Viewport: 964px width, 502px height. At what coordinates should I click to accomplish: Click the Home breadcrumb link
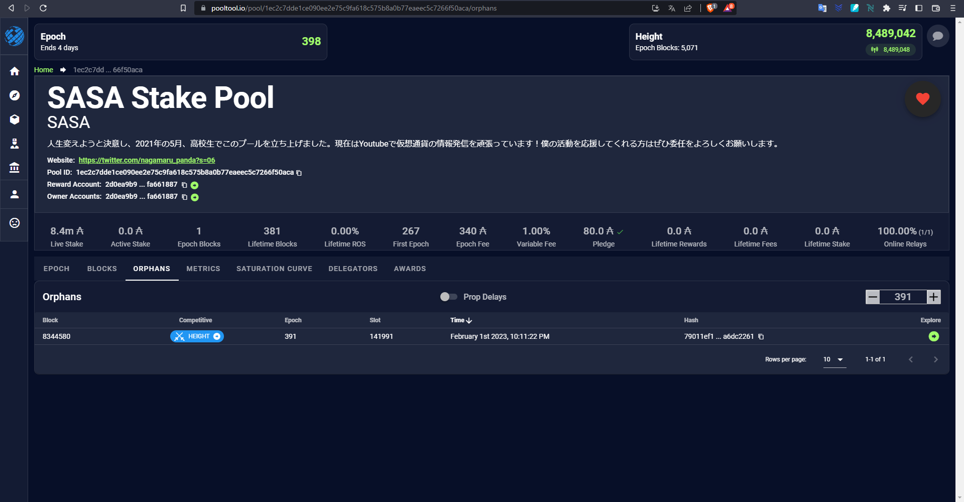[x=43, y=70]
